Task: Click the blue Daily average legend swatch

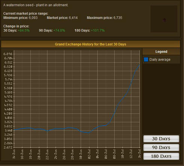Action: pos(146,59)
